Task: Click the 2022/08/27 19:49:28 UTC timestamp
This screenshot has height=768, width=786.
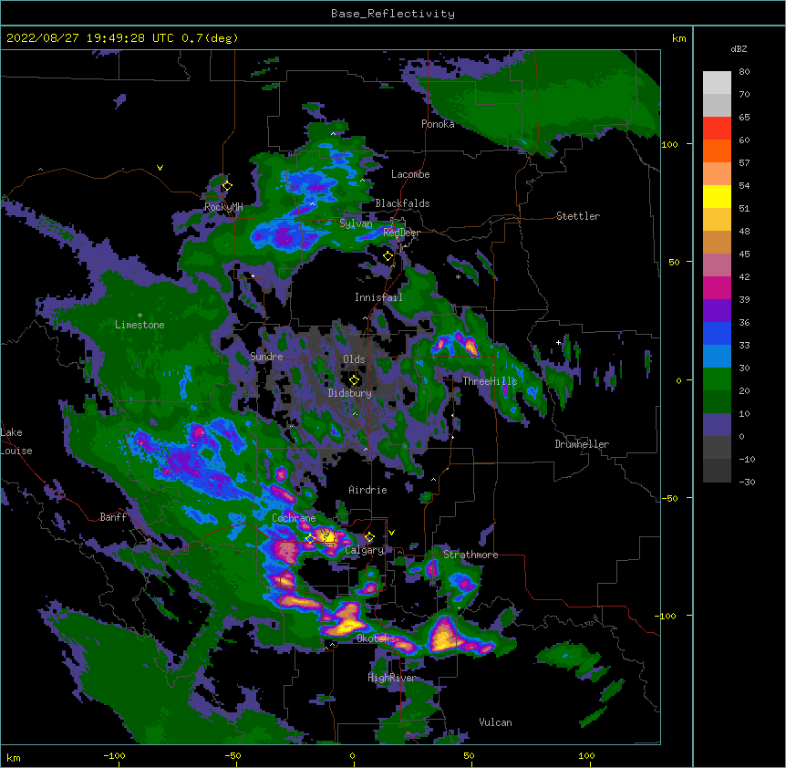Action: point(89,38)
